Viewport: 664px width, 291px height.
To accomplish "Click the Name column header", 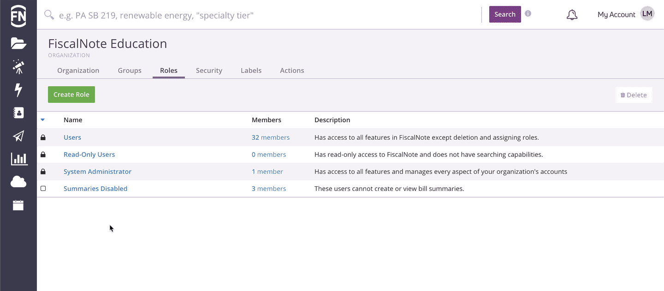I will tap(73, 120).
